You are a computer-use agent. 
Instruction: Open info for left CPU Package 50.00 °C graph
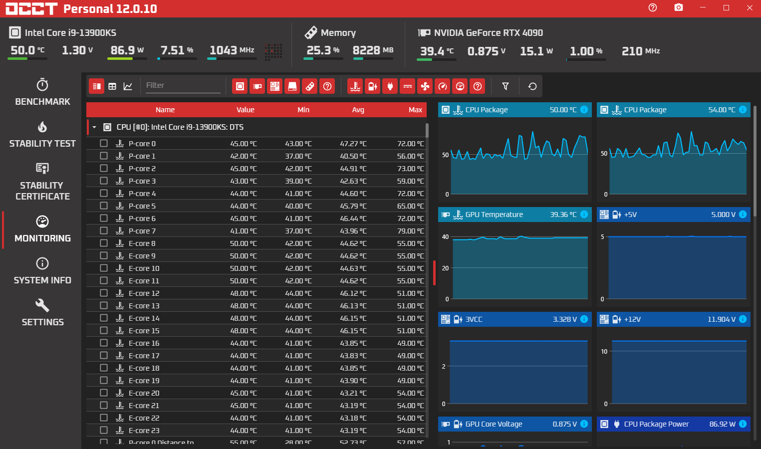(584, 110)
